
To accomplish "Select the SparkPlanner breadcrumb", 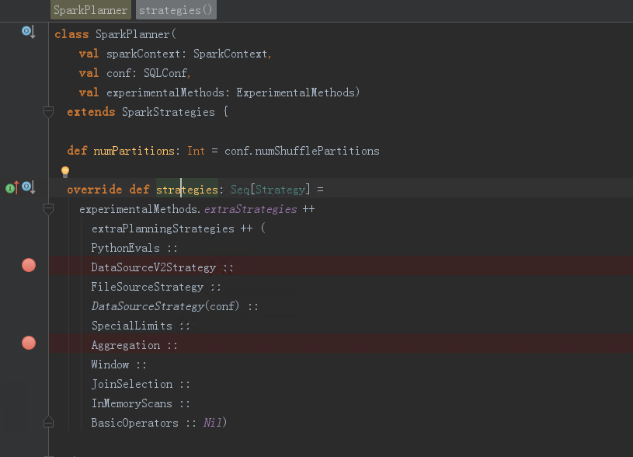I will click(91, 10).
